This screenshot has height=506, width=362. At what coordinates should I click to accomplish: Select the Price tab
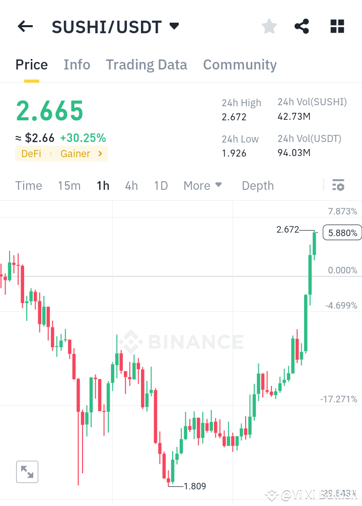(31, 64)
